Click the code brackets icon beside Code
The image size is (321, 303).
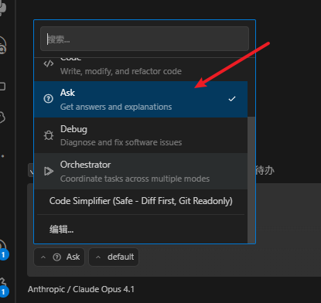[49, 63]
